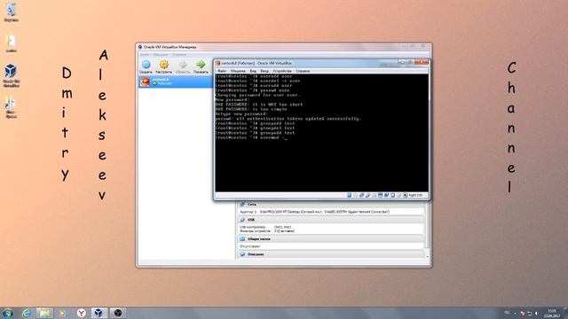The height and width of the screenshot is (319, 568).
Task: Click the optical disk status icon
Action: [355, 195]
